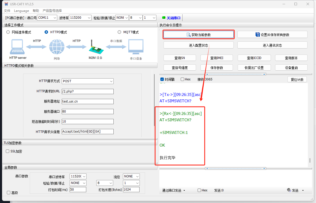Viewport: 316px width, 203px height.
Task: Click the serial device monitor icon
Action: (136, 47)
